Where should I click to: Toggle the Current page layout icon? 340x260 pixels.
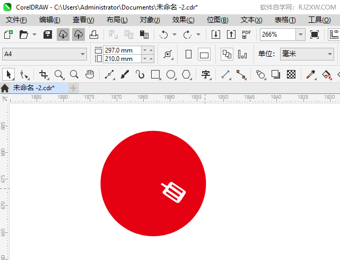(242, 54)
